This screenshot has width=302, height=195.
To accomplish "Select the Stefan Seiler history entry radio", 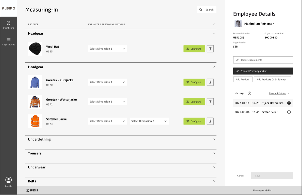I will click(x=289, y=112).
